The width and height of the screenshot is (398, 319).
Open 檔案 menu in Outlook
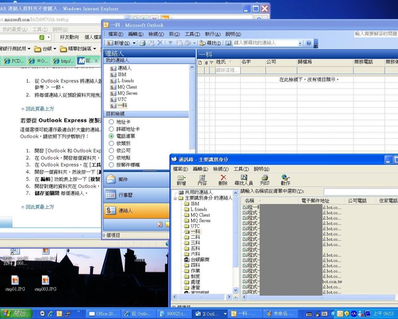115,34
